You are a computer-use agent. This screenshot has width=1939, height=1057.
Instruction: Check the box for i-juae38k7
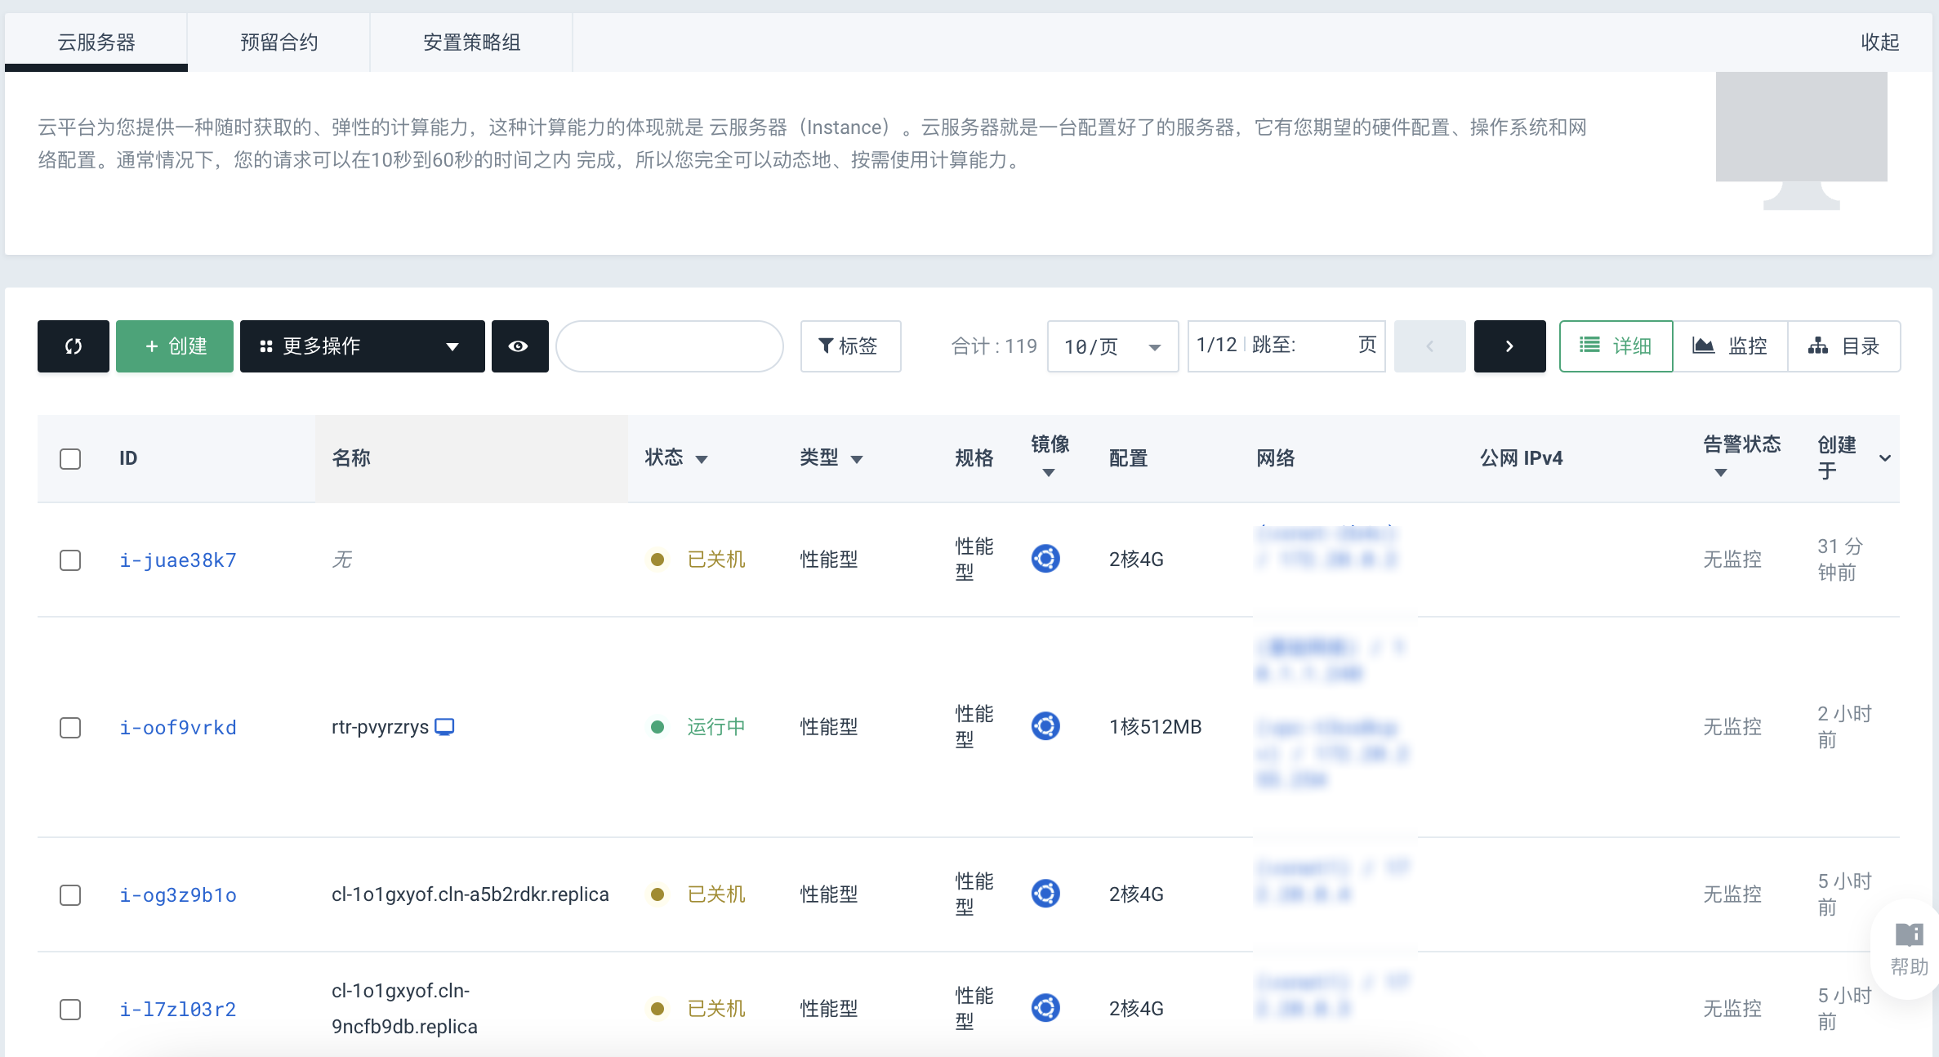70,560
